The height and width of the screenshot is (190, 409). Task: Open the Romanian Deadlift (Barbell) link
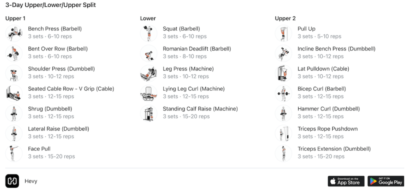(x=197, y=49)
